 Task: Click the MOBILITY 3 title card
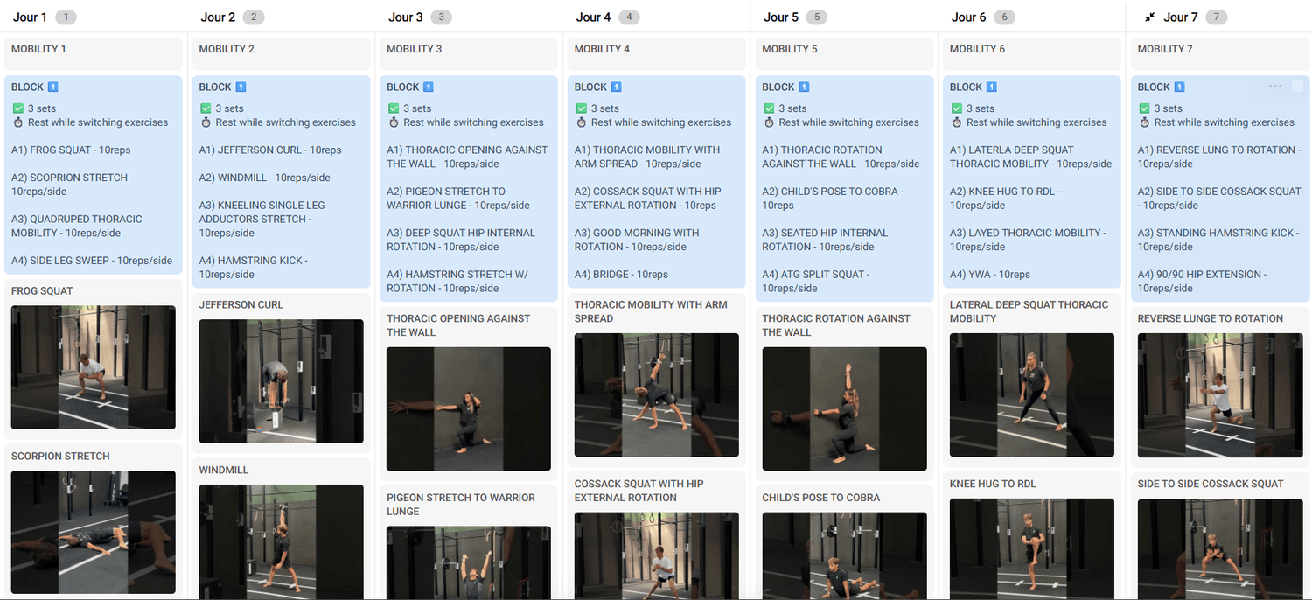point(469,53)
